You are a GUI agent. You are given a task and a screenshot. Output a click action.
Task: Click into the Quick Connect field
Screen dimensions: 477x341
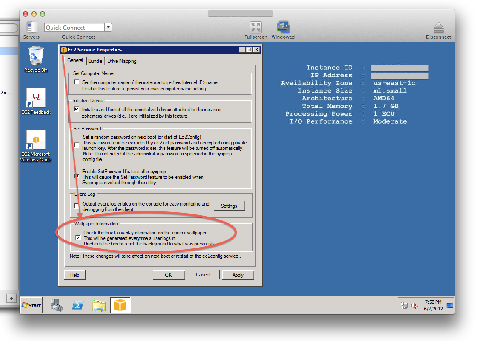74,27
